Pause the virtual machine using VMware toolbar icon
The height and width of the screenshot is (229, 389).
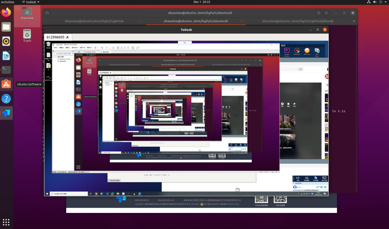tap(95, 48)
